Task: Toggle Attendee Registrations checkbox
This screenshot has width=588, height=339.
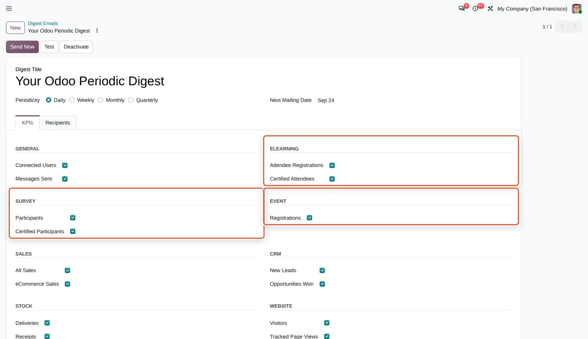Action: click(x=332, y=165)
